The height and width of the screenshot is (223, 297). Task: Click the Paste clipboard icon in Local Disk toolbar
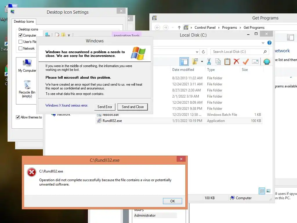click(227, 62)
